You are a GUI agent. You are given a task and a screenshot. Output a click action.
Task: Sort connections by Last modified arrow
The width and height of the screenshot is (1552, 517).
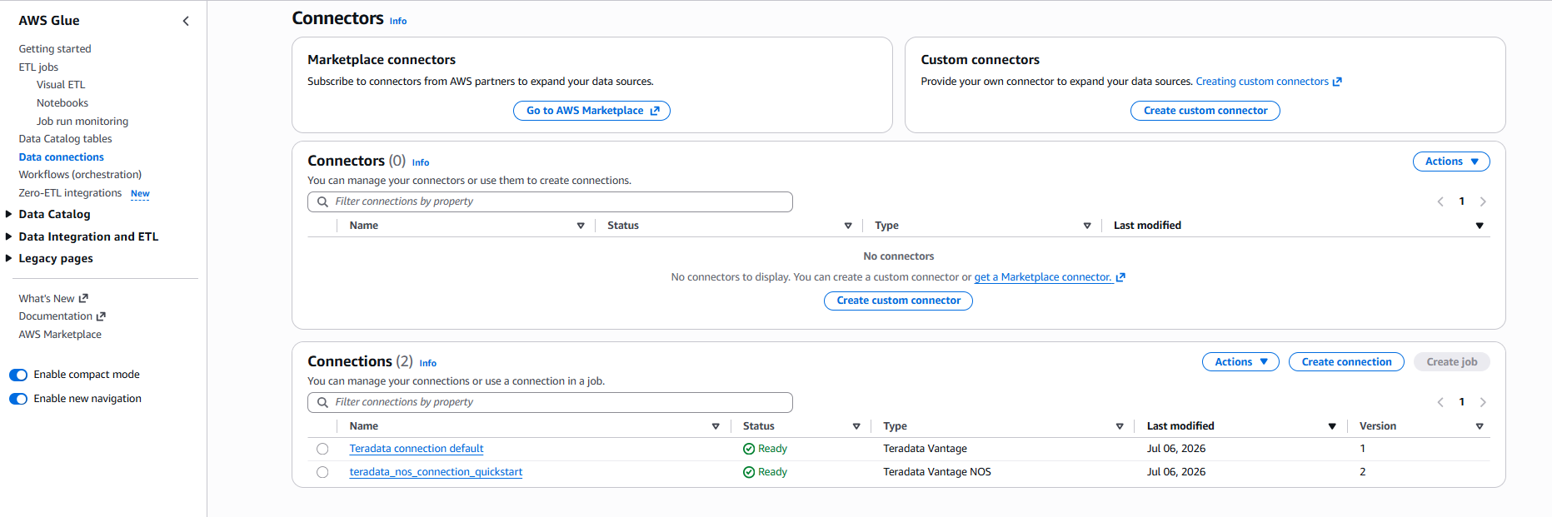1332,426
